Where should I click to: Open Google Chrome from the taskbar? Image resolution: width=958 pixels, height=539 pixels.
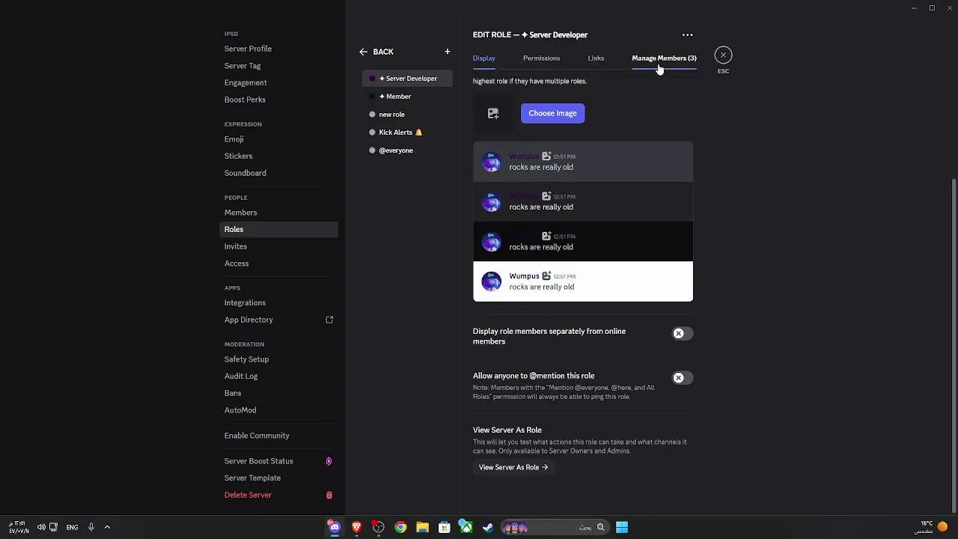point(400,527)
